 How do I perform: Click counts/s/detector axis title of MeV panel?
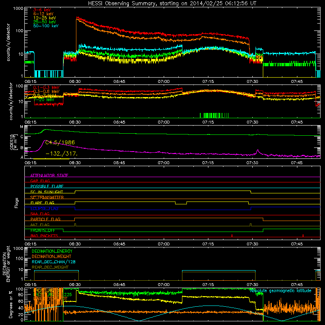11,101
